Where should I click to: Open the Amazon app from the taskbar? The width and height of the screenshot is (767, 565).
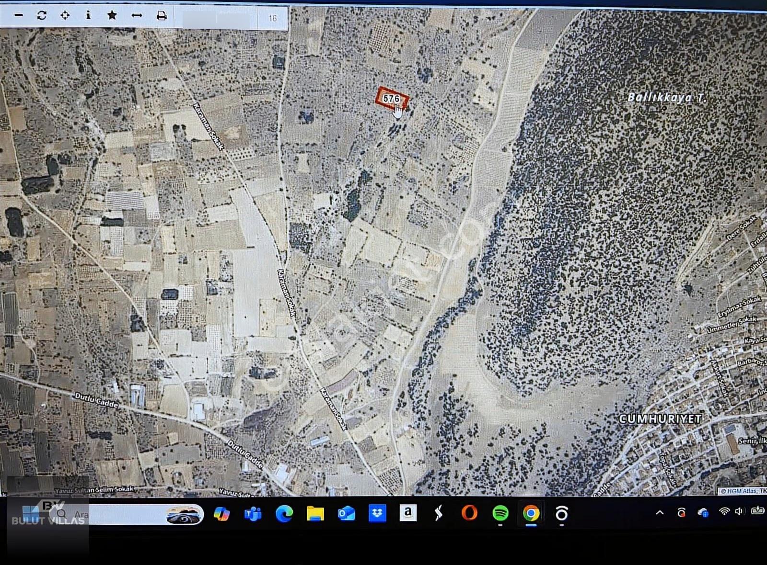coord(408,513)
